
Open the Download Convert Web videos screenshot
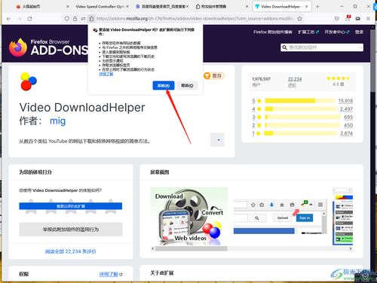189,216
